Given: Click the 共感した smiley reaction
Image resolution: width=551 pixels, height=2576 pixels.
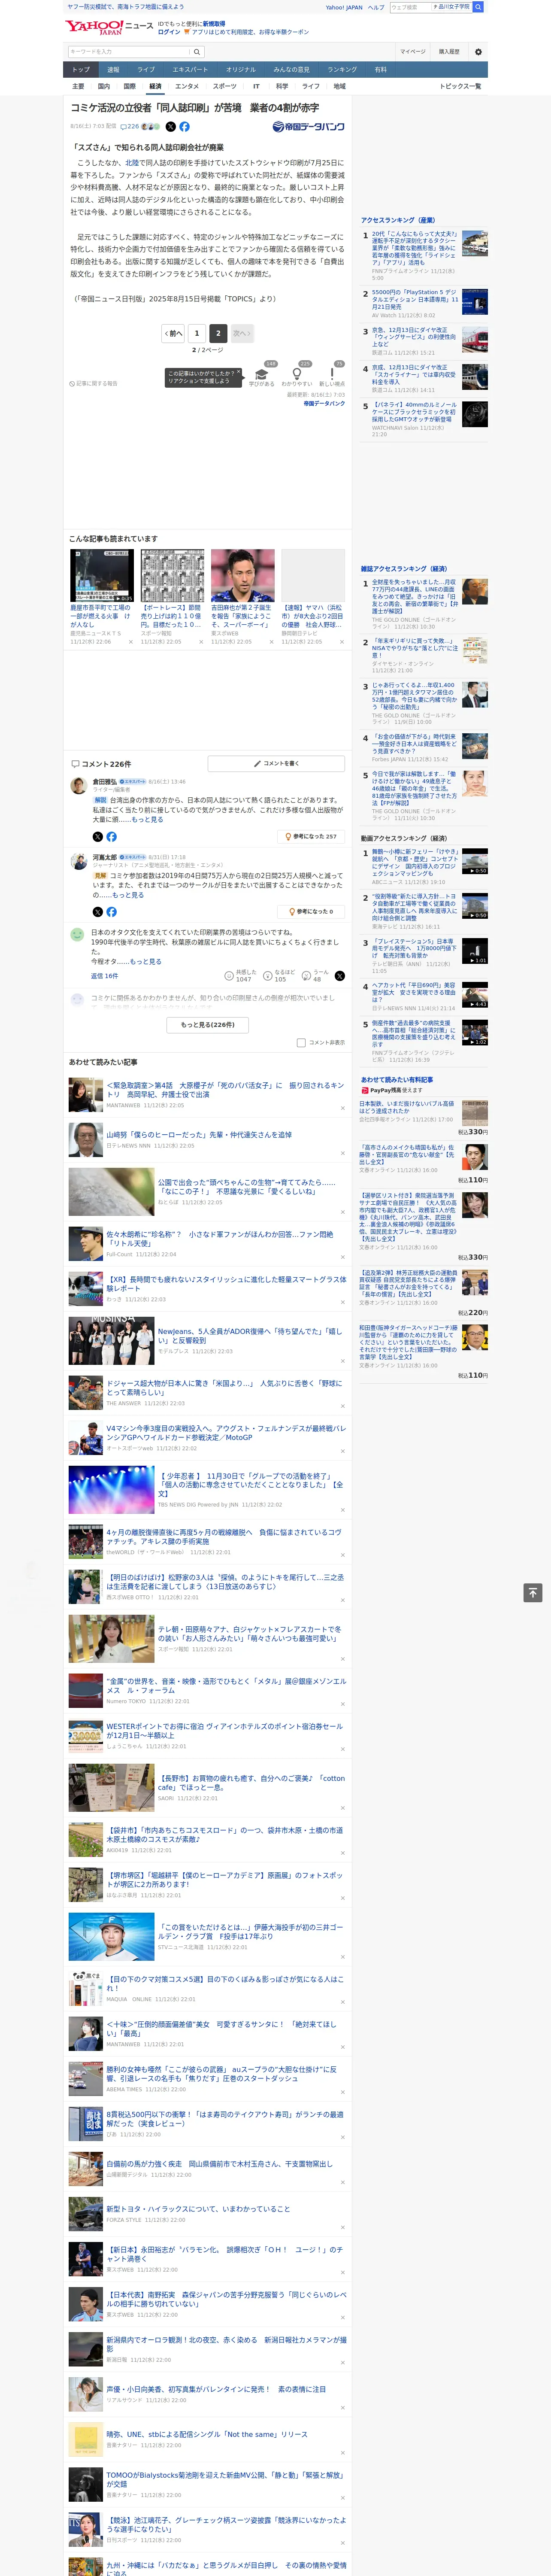Looking at the screenshot, I should [229, 975].
